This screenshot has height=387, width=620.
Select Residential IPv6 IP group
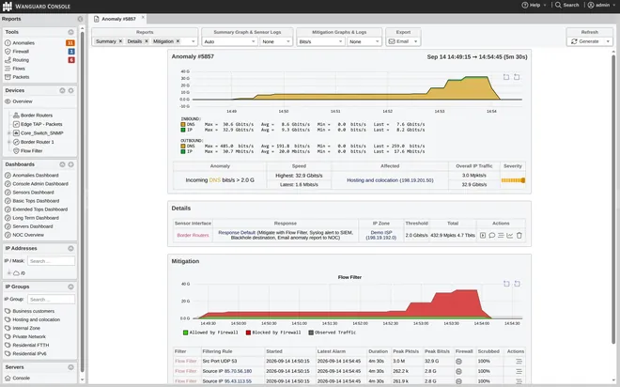click(x=29, y=354)
